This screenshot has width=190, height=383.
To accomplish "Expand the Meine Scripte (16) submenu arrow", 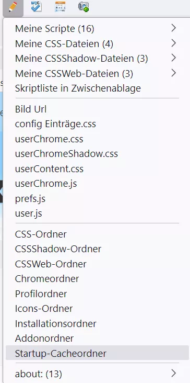I will click(173, 28).
